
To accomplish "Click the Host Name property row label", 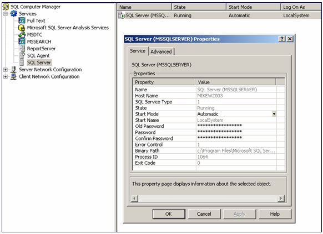I will coord(147,96).
